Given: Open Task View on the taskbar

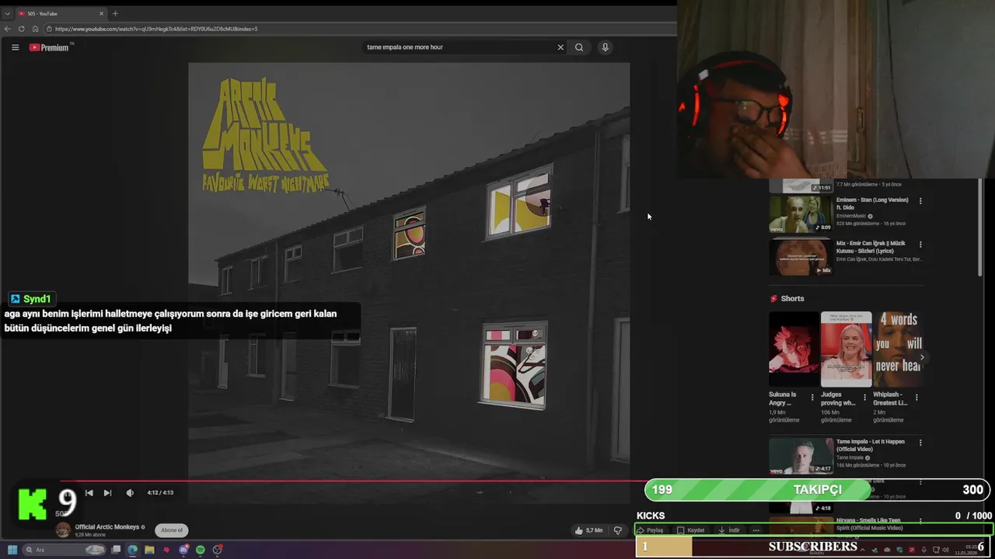Looking at the screenshot, I should [x=116, y=550].
